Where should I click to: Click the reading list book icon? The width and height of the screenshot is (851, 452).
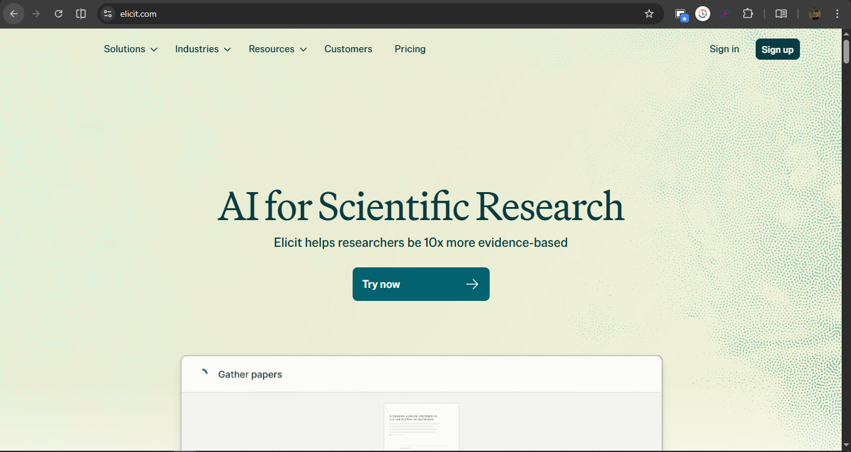coord(781,13)
